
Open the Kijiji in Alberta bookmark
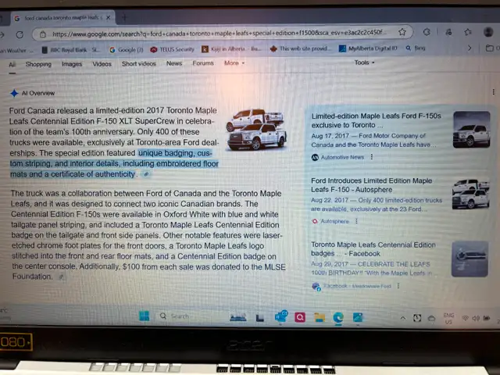[x=231, y=48]
